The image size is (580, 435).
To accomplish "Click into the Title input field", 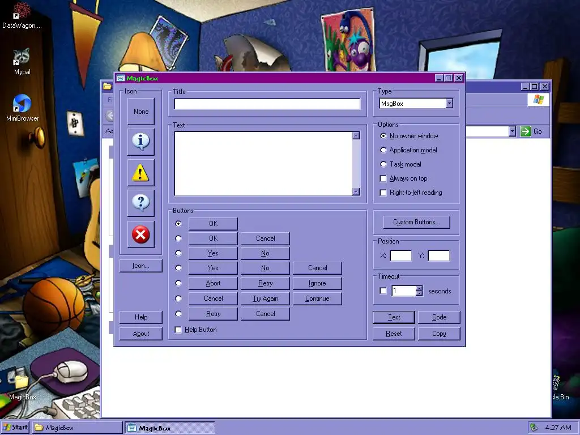I will 267,104.
